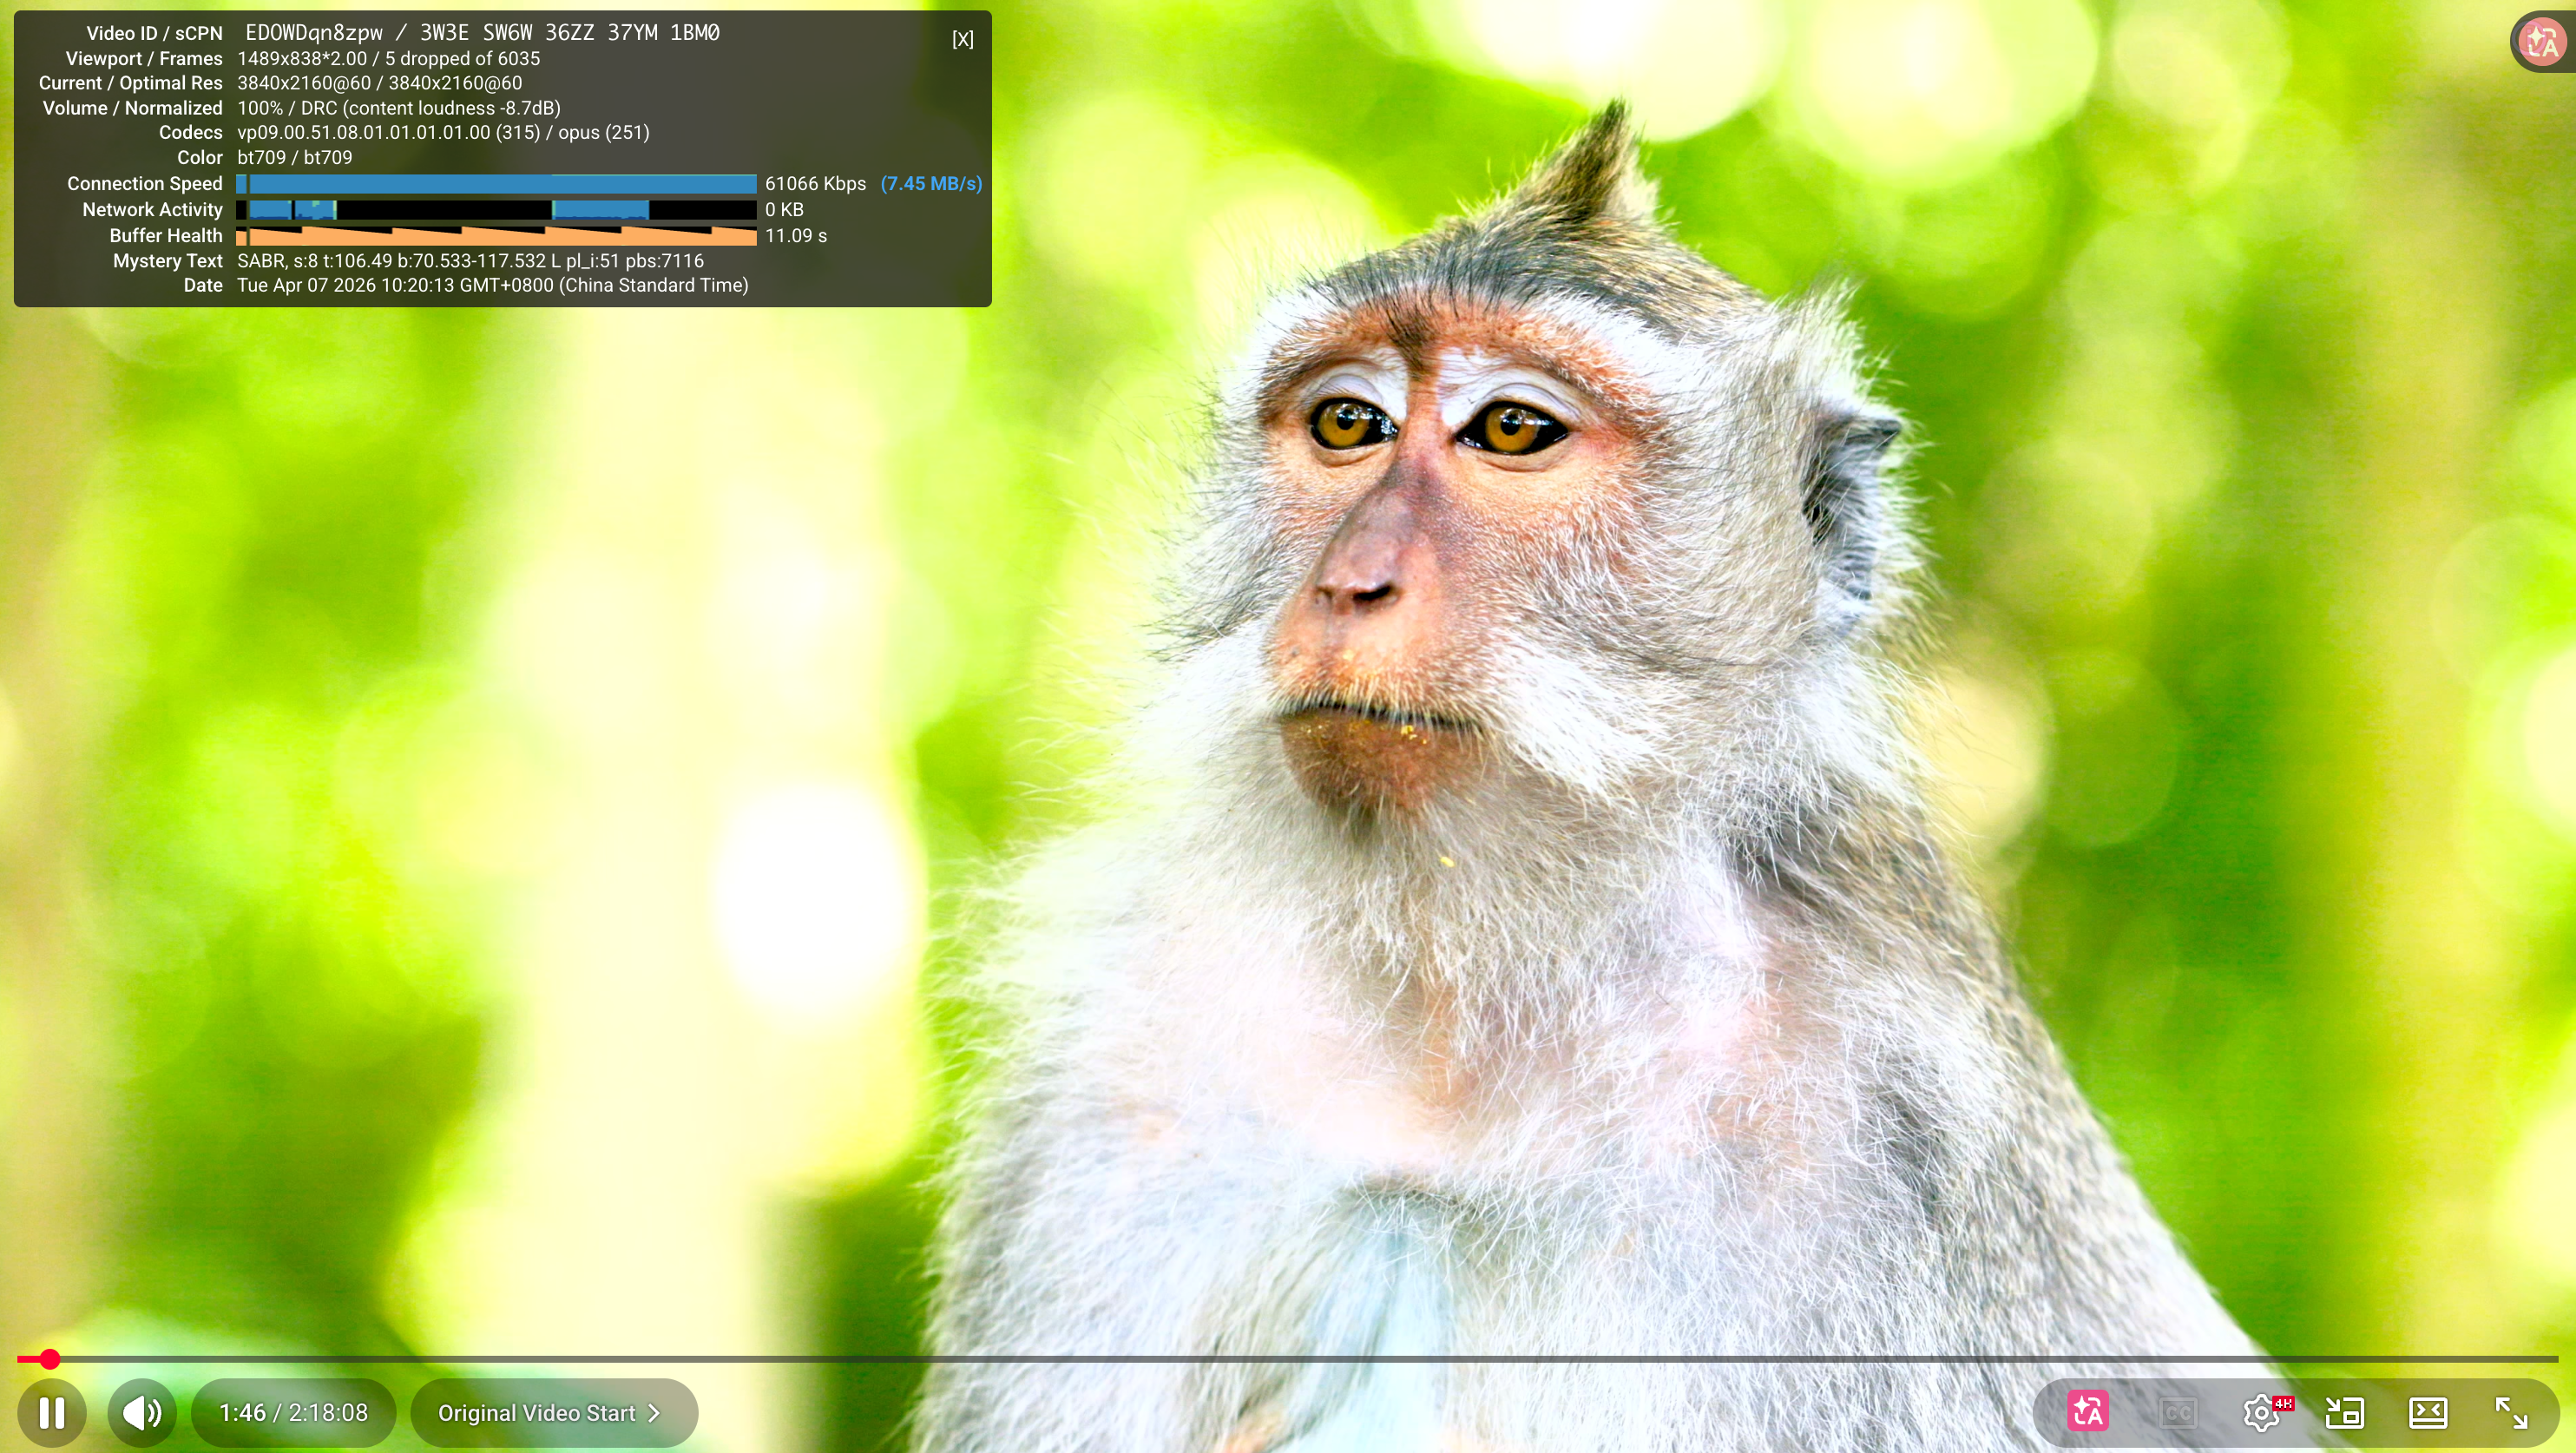Open the settings gear with 4K badge
This screenshot has width=2576, height=1453.
tap(2262, 1413)
